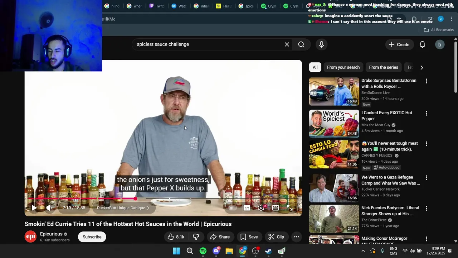Click the tray microphone icon

pyautogui.click(x=382, y=251)
